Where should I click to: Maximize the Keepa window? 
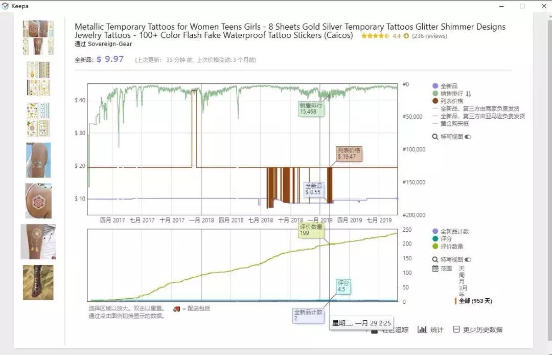(x=523, y=6)
